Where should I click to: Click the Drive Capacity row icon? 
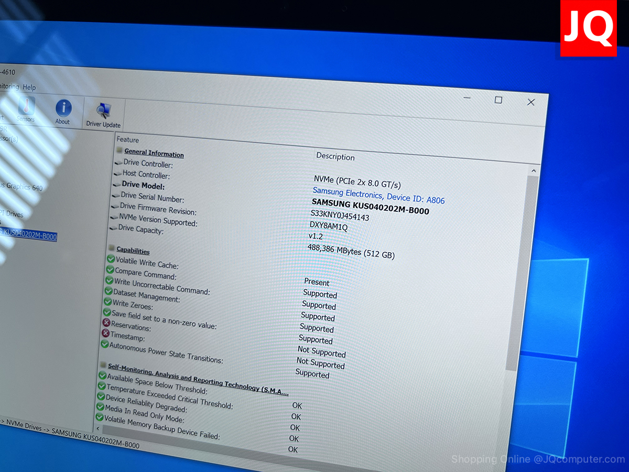[113, 228]
